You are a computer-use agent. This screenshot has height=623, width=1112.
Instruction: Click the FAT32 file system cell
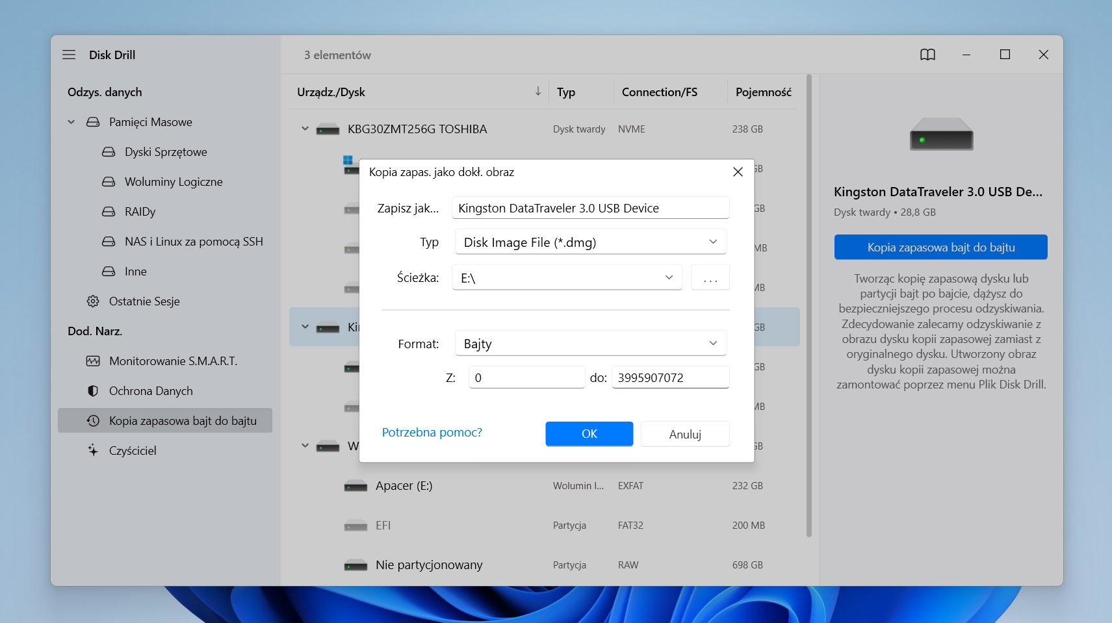point(630,526)
